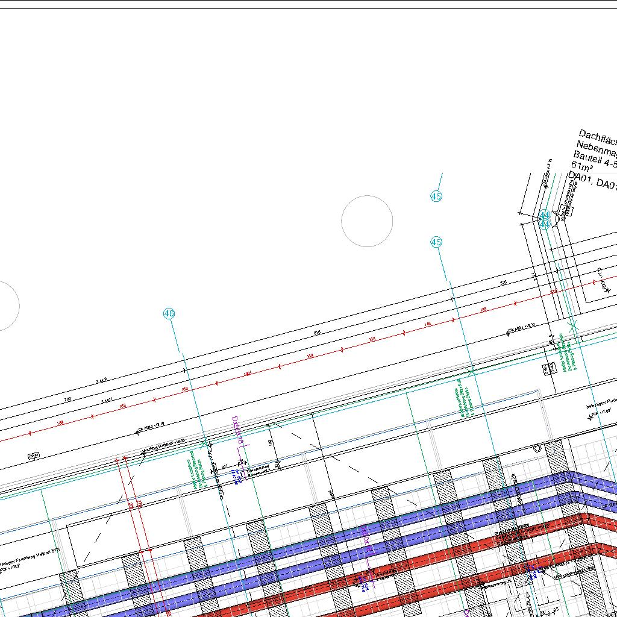Click the black dimension value 700
617x617 pixels.
(x=67, y=399)
